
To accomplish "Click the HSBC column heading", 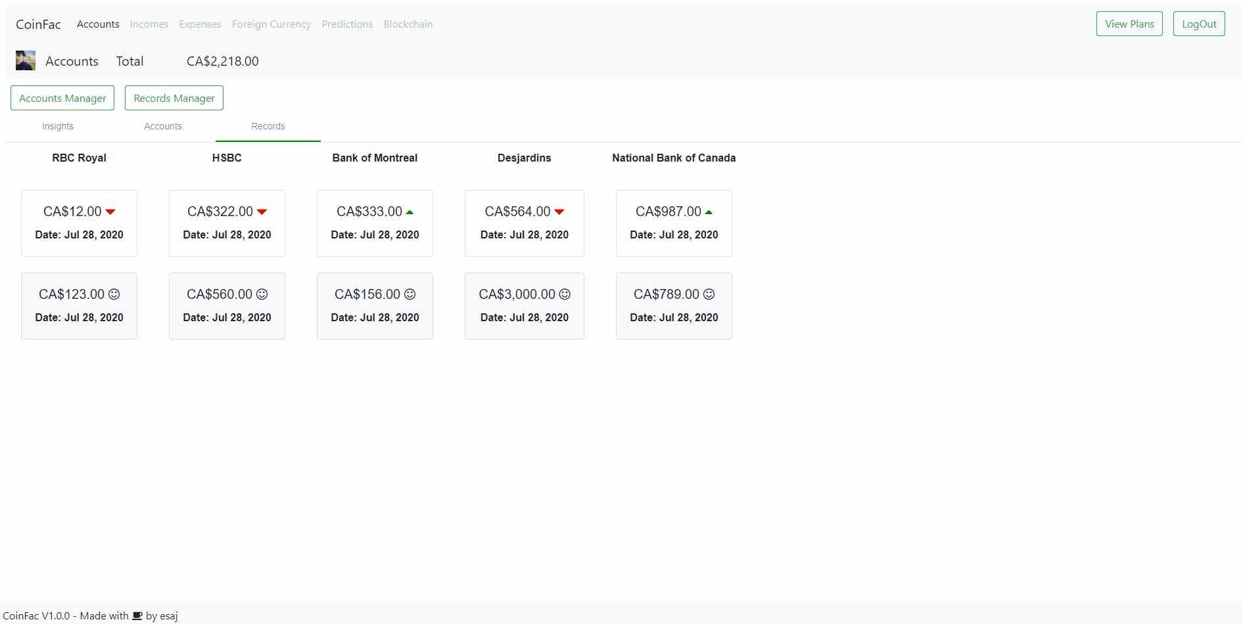I will (227, 158).
